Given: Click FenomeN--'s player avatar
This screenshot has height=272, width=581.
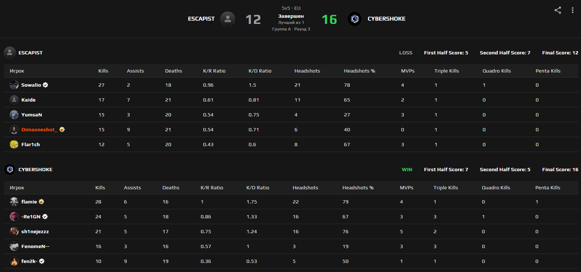Looking at the screenshot, I should pos(14,246).
